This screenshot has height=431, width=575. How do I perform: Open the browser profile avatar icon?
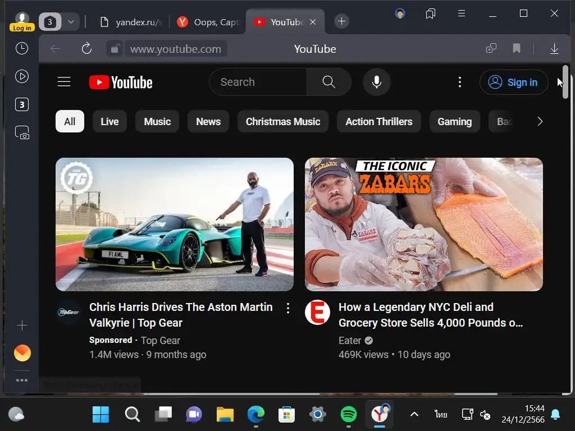tap(400, 14)
